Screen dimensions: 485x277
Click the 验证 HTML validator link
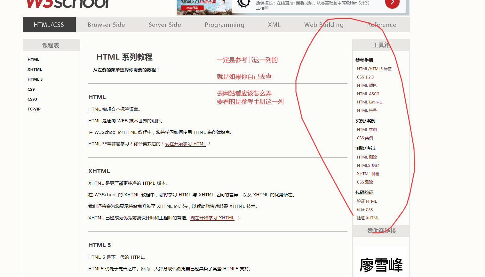(x=367, y=201)
